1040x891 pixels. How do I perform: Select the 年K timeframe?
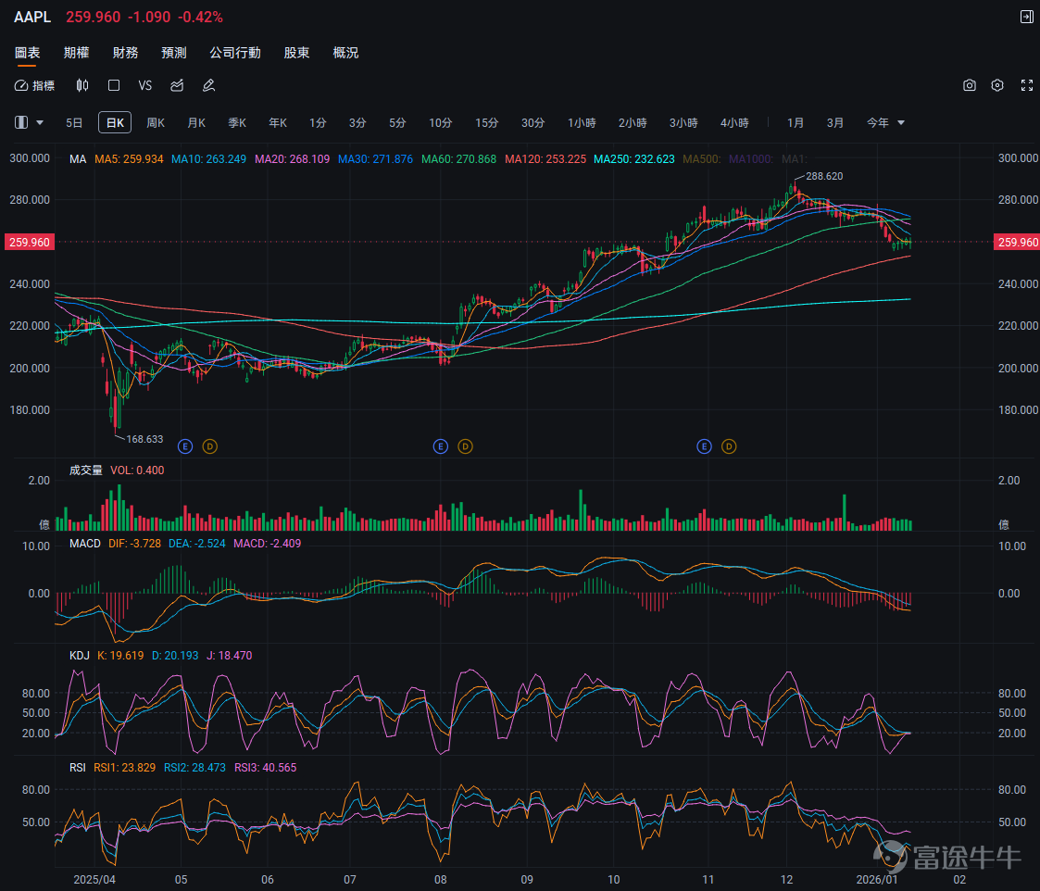tap(277, 123)
